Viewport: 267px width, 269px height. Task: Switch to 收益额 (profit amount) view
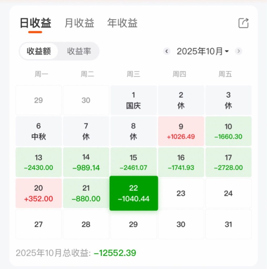point(39,51)
